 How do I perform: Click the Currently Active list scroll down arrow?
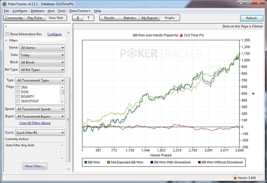(x=62, y=158)
